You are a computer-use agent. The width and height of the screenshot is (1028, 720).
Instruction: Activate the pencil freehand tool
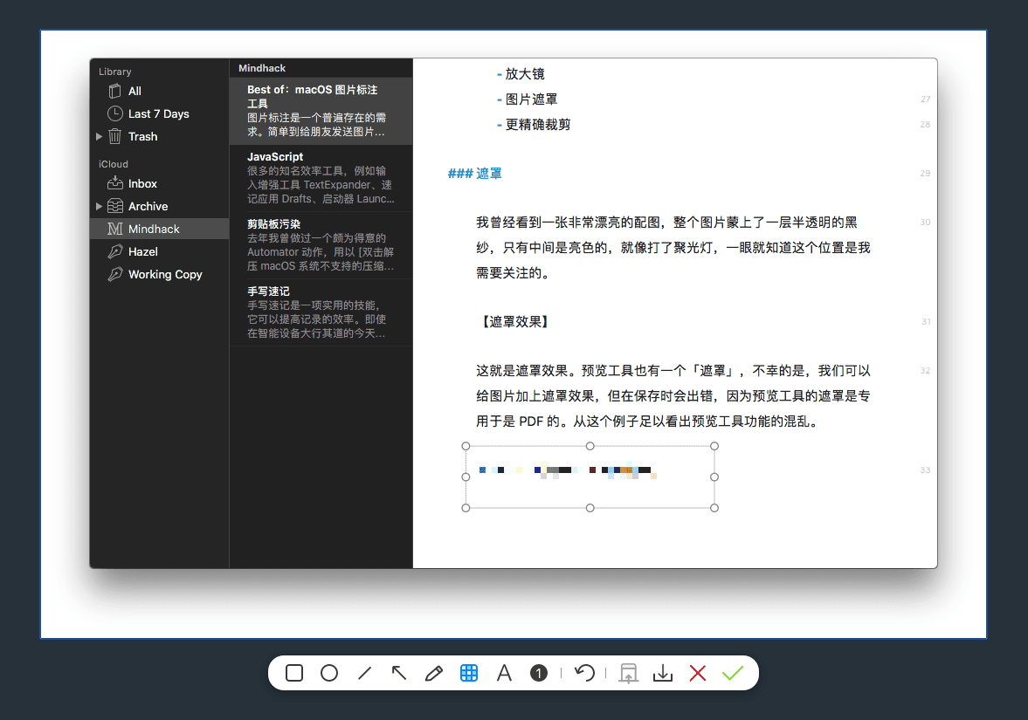point(433,673)
